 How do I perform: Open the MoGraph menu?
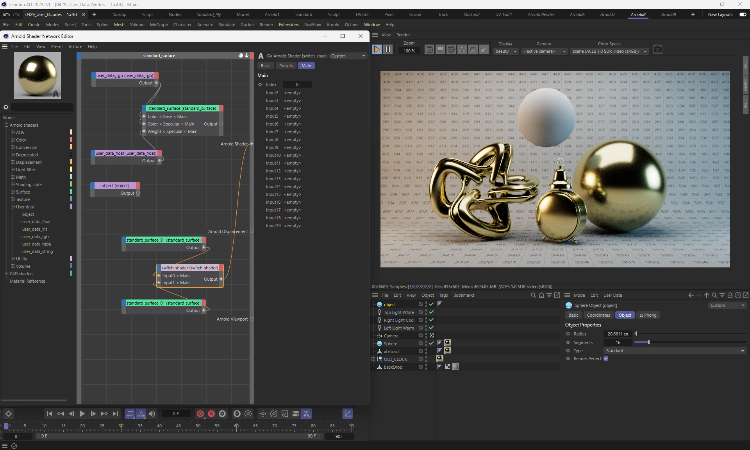(x=159, y=25)
